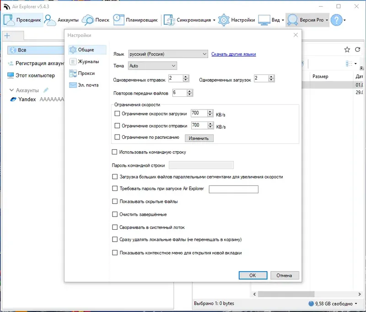Enable Ограничение скорости отправки checkbox
The height and width of the screenshot is (312, 366).
coord(117,126)
